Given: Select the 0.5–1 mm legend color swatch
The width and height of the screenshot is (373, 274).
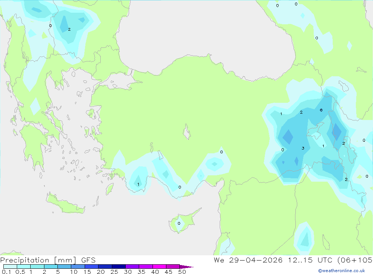Looking at the screenshot, I should pos(23,267).
